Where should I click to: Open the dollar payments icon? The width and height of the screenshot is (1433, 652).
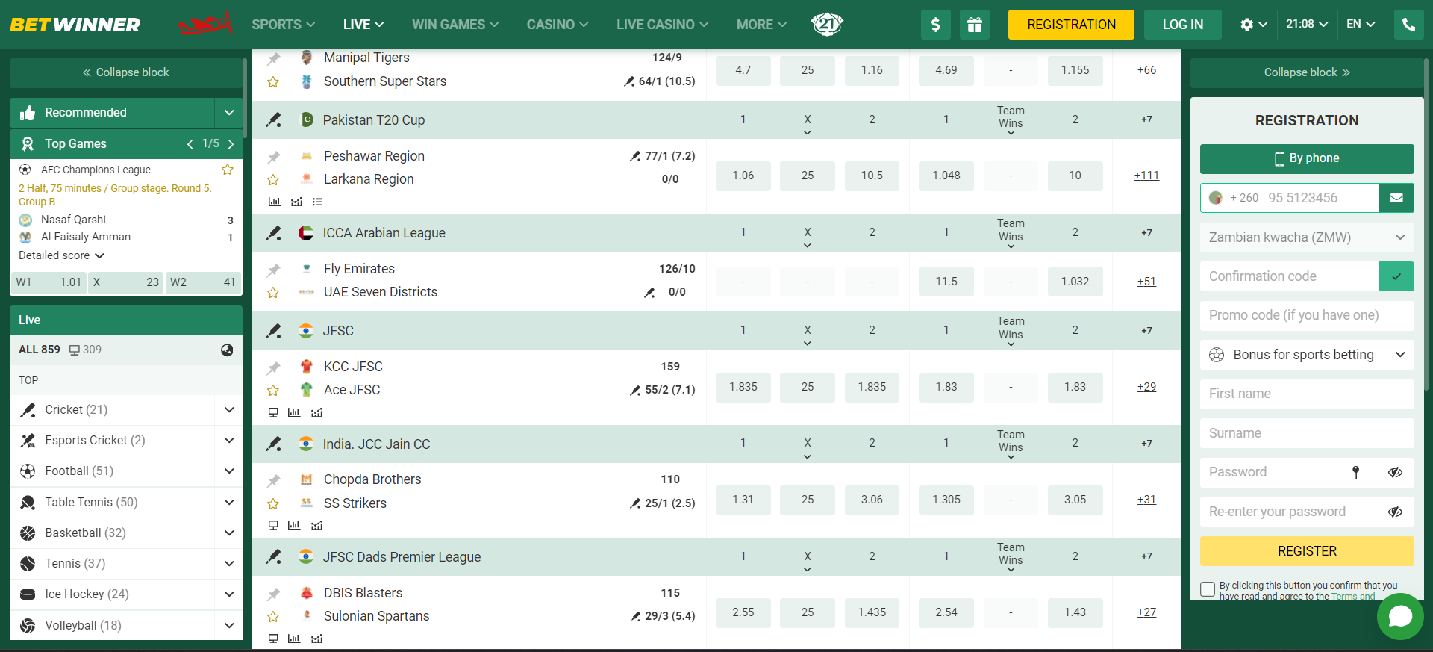(936, 25)
